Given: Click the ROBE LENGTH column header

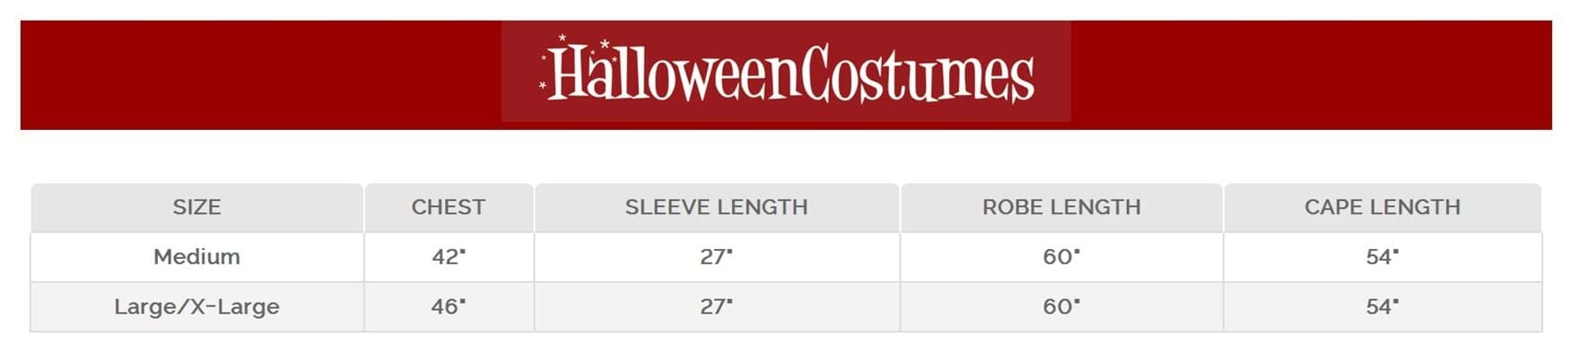Looking at the screenshot, I should click(x=1061, y=207).
